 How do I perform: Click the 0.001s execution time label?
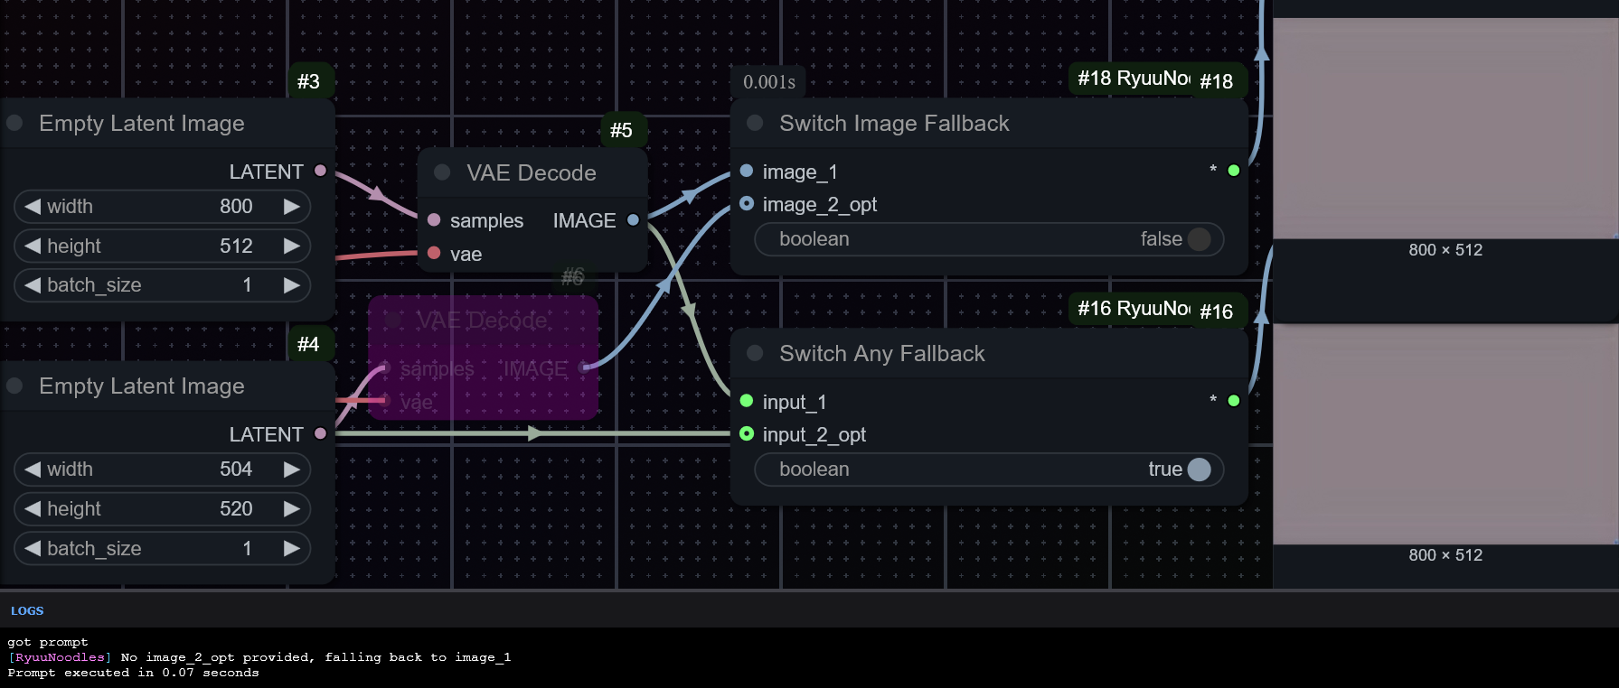coord(769,82)
